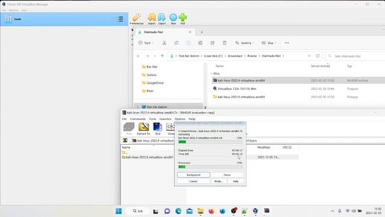
Task: Open the Windows Start menu
Action: pyautogui.click(x=119, y=211)
